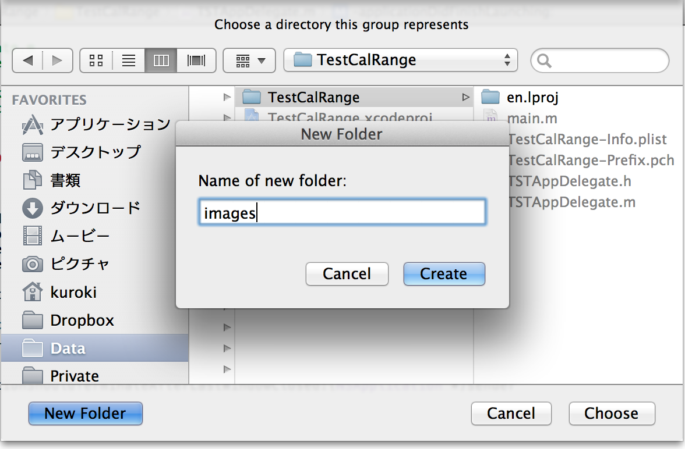The height and width of the screenshot is (449, 685).
Task: Switch to Cover Flow view
Action: click(196, 60)
